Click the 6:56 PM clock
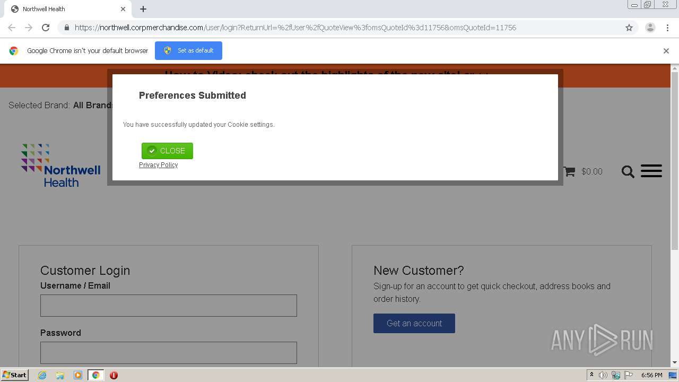 coord(651,375)
